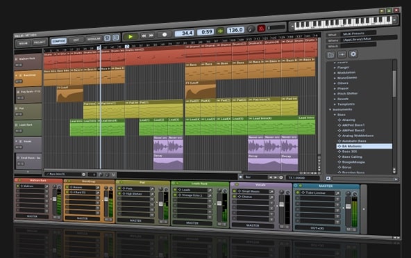Open the Chorus slot editor icon
The height and width of the screenshot is (258, 411).
(x=271, y=197)
